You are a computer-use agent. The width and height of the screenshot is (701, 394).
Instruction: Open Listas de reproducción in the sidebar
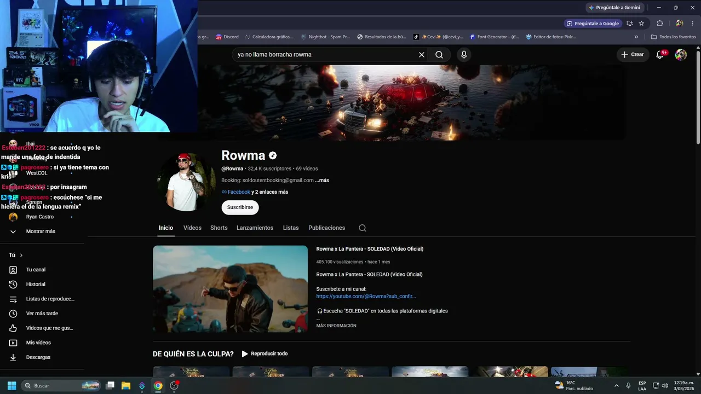tap(41, 299)
